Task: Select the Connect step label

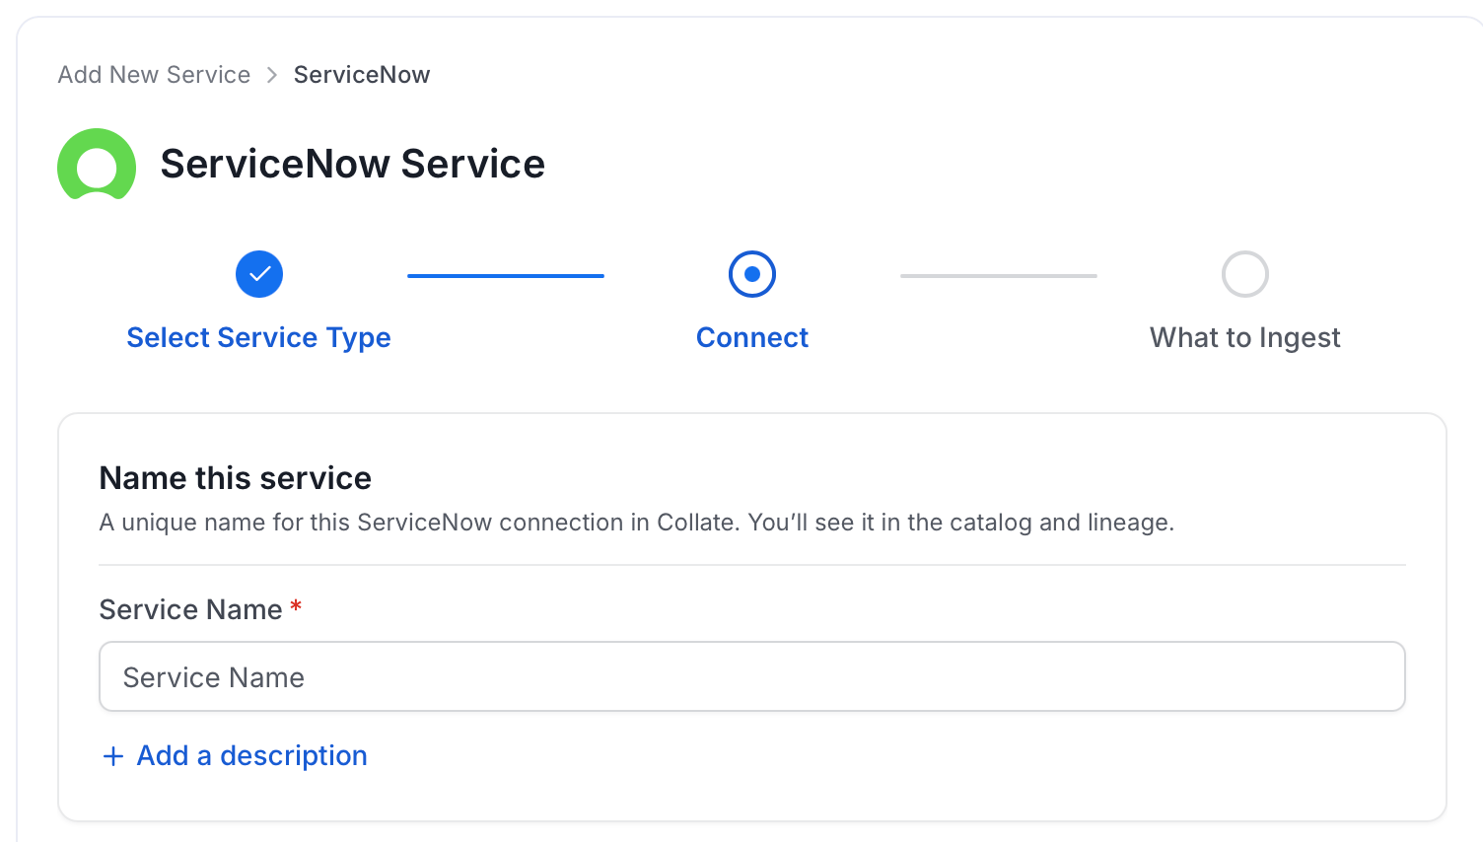Action: 752,338
